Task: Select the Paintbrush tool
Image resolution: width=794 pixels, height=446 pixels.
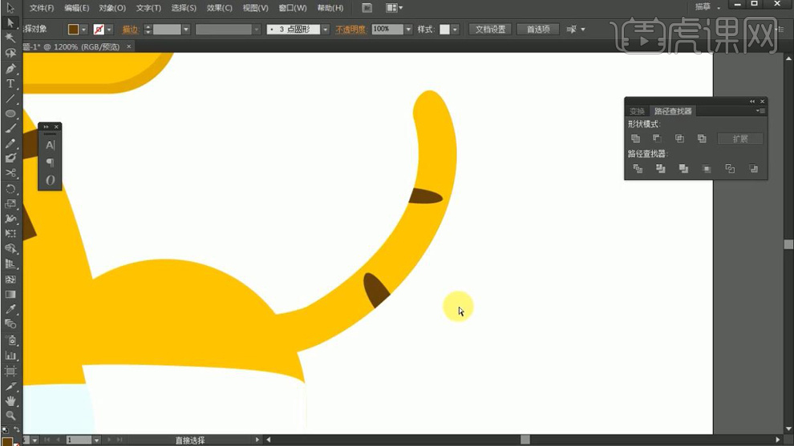Action: (x=10, y=128)
